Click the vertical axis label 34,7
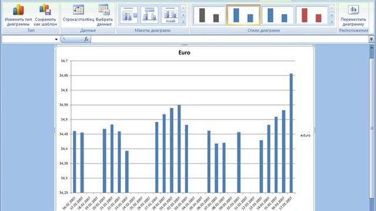 tap(63, 61)
